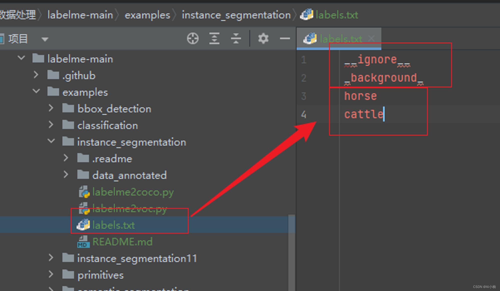The image size is (500, 291).
Task: Click the README.md markdown file icon
Action: coord(83,242)
